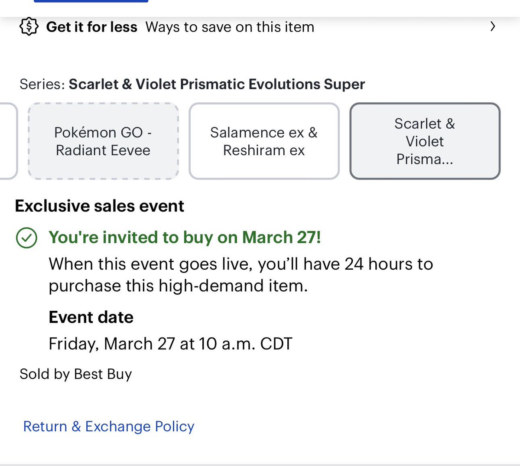Select the Scarlet & Violet Prisma... option
520x466 pixels.
pyautogui.click(x=425, y=141)
